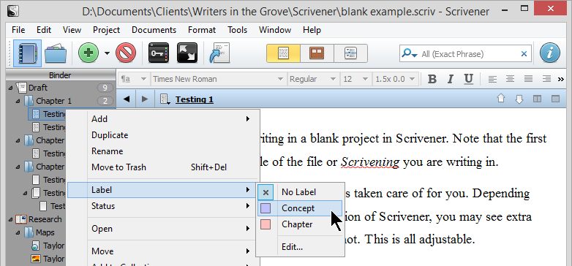572x266 pixels.
Task: Open the font size 12 dropdown
Action: click(x=355, y=79)
